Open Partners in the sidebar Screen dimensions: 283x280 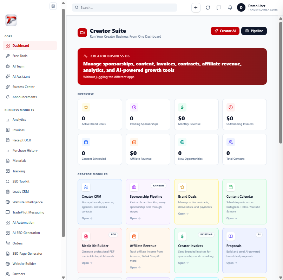click(30, 274)
